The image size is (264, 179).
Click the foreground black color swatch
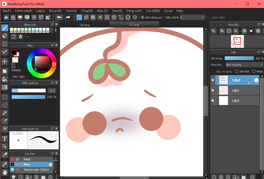[x=14, y=52]
